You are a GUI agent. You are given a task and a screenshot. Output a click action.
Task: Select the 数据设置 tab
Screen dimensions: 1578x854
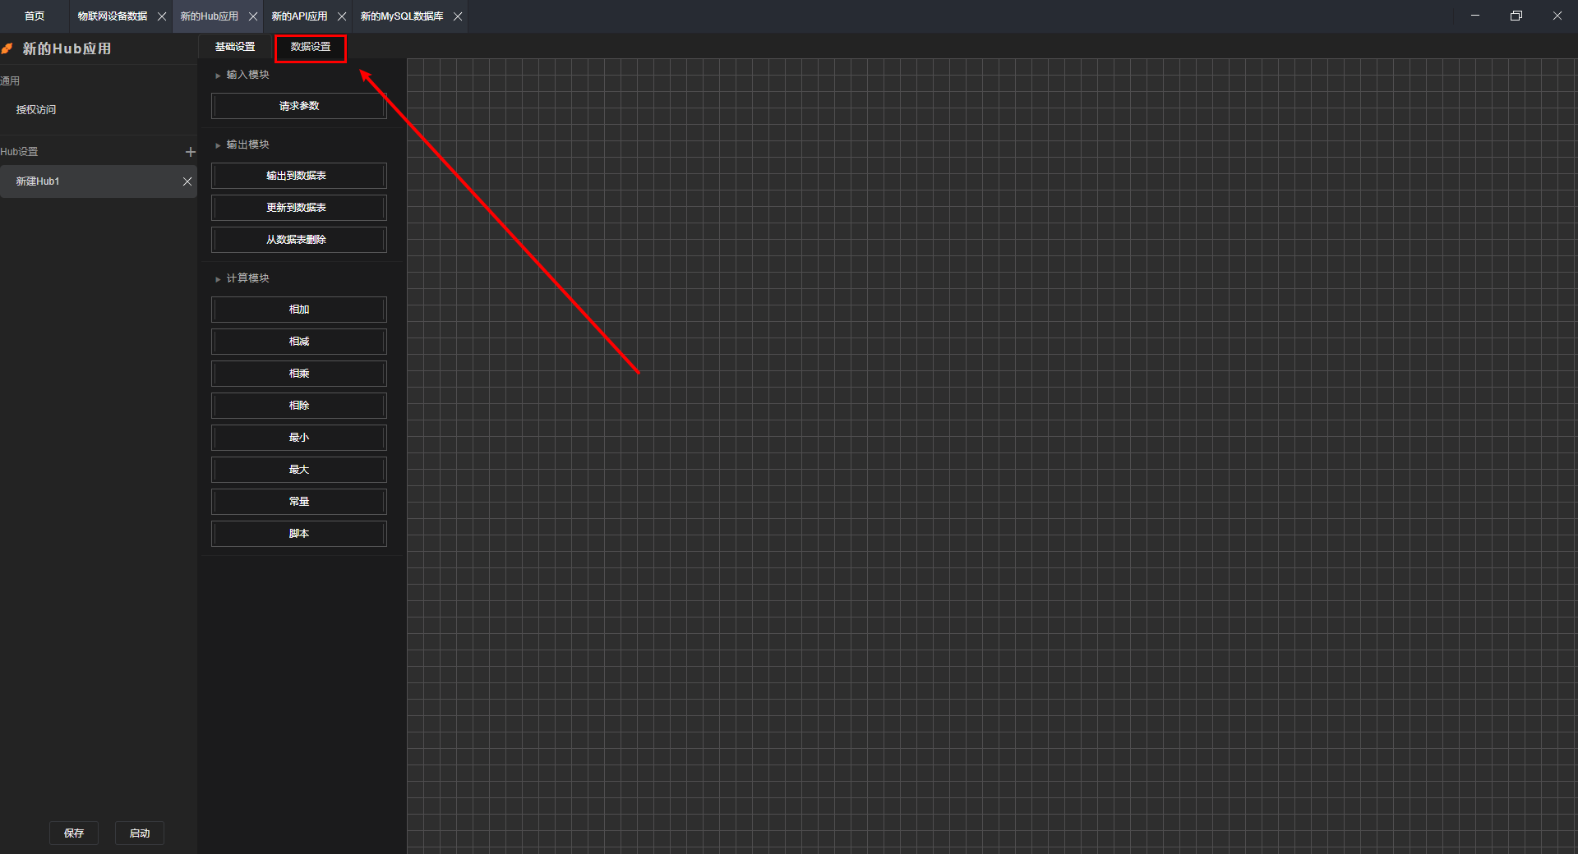coord(311,47)
